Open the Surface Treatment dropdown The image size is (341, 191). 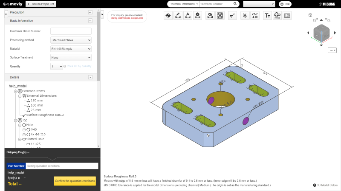pos(71,58)
